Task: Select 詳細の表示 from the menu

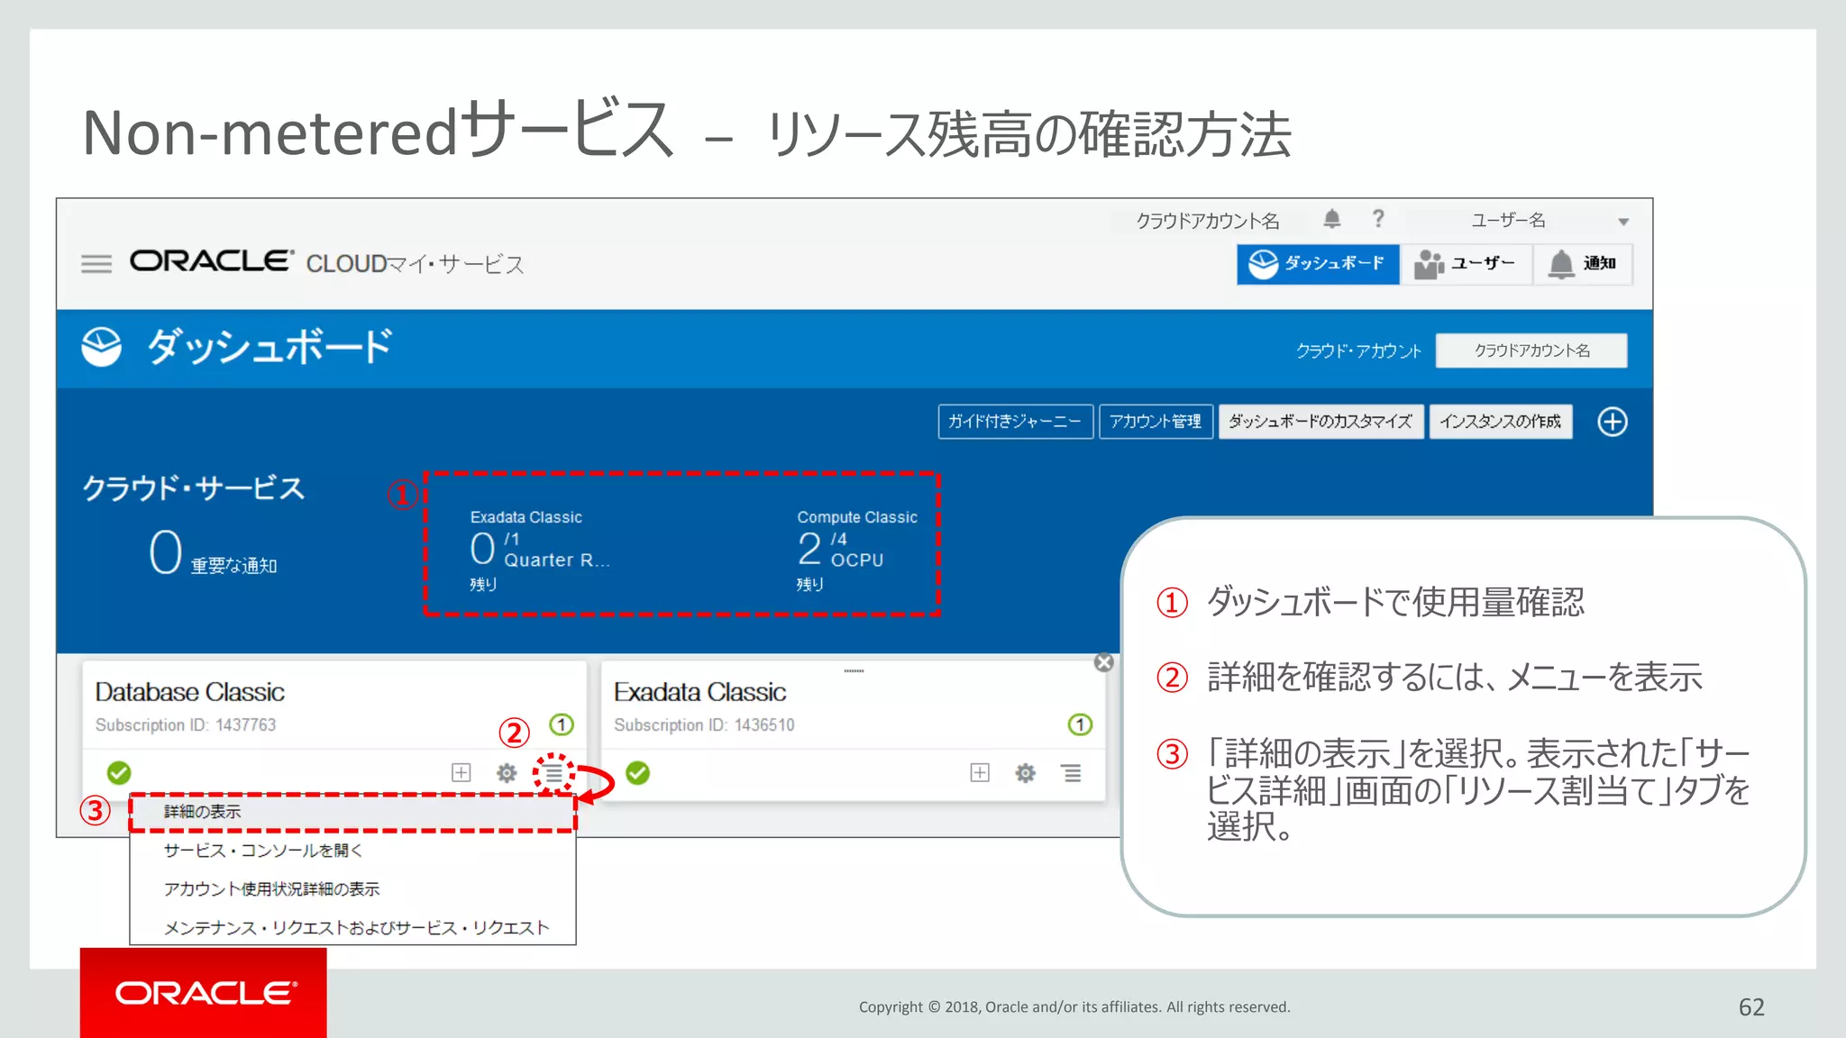Action: click(352, 812)
